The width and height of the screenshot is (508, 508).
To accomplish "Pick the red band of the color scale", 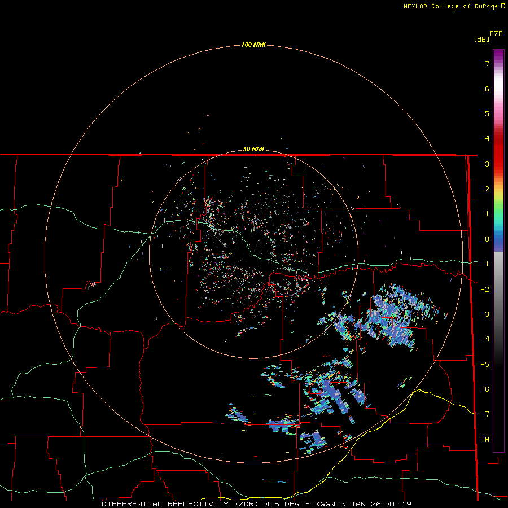I will 498,152.
